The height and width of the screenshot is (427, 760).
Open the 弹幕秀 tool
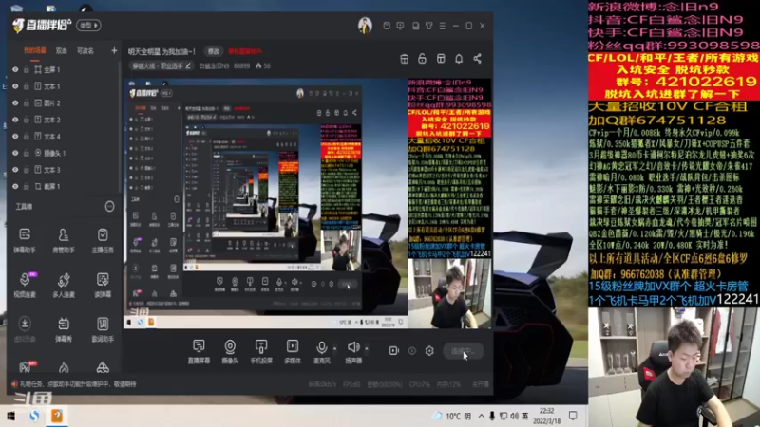[x=64, y=329]
